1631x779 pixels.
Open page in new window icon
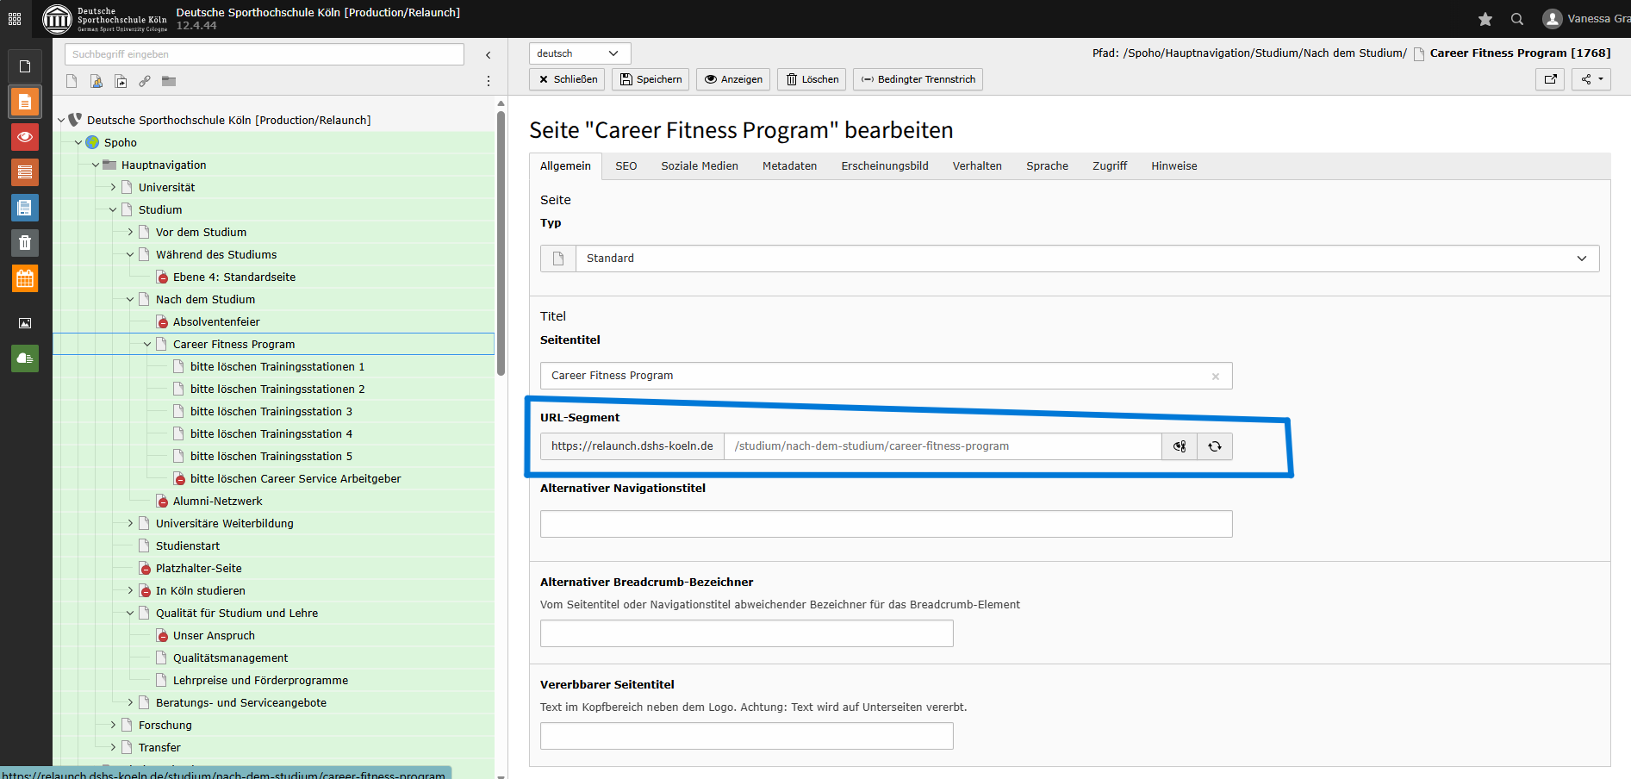tap(1550, 79)
